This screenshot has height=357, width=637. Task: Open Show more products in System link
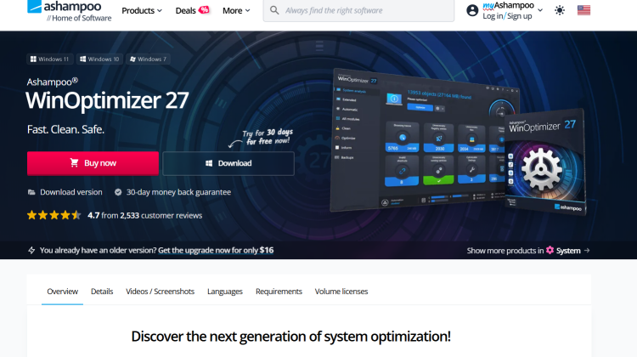pyautogui.click(x=528, y=251)
